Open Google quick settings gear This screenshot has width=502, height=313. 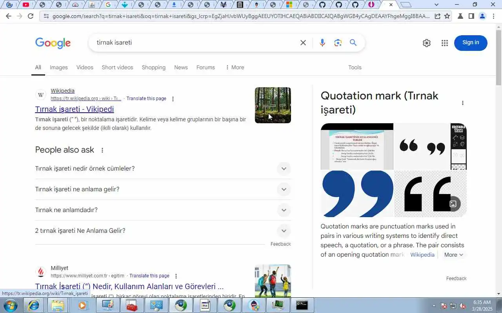(427, 43)
